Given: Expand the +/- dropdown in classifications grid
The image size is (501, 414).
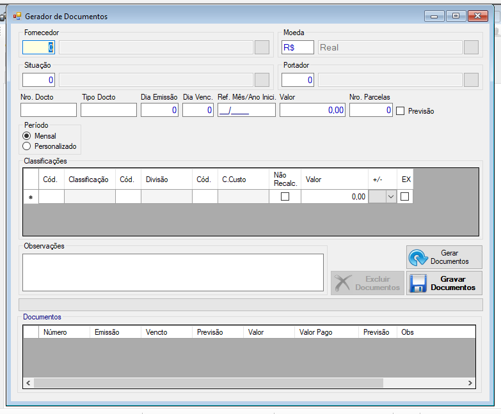Looking at the screenshot, I should (x=391, y=197).
